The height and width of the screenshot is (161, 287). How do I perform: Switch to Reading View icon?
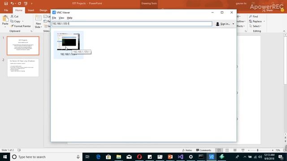[235, 150]
